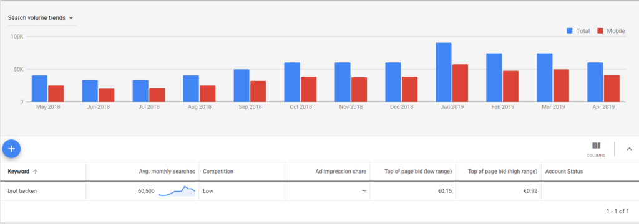
Task: Click the Ad impression share header
Action: [x=341, y=172]
